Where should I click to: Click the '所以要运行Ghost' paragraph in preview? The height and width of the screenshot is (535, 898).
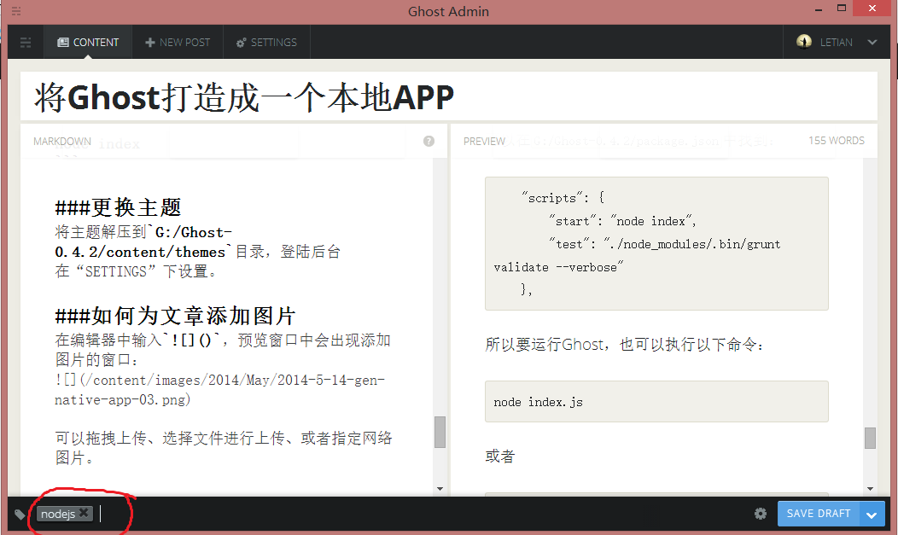(624, 345)
